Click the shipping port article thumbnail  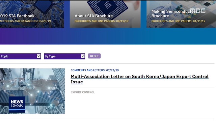(32, 91)
